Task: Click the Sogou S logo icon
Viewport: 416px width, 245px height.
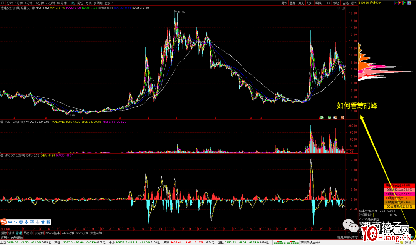Action: [4, 222]
